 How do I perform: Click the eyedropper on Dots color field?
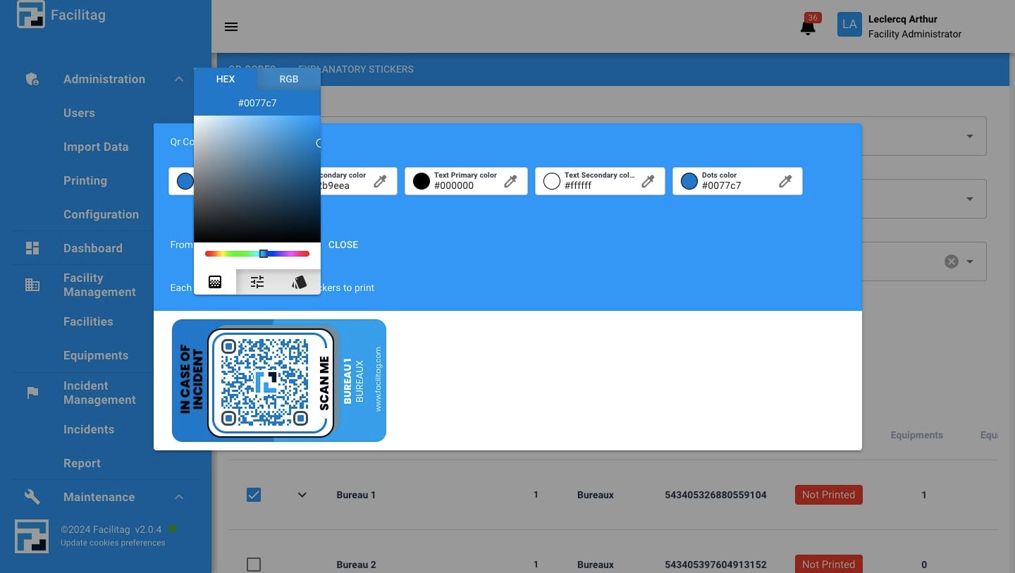(785, 182)
